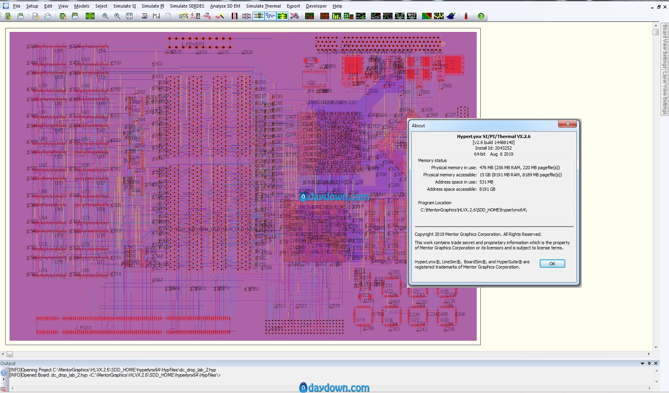Click the J_POWER1 connector on the board
Viewport: 669px width, 393px height.
[199, 43]
